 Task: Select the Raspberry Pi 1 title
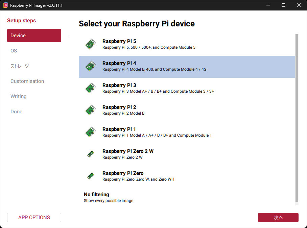119,129
